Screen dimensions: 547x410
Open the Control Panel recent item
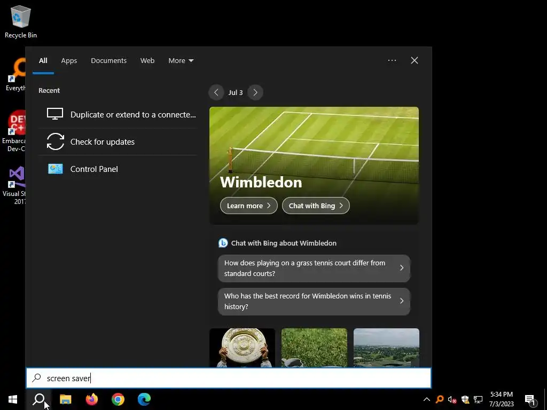(x=118, y=169)
